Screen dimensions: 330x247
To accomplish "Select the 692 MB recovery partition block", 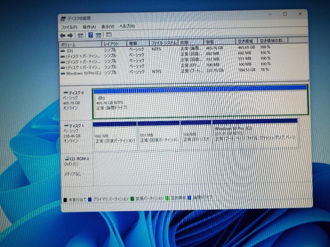I will click(x=115, y=137).
